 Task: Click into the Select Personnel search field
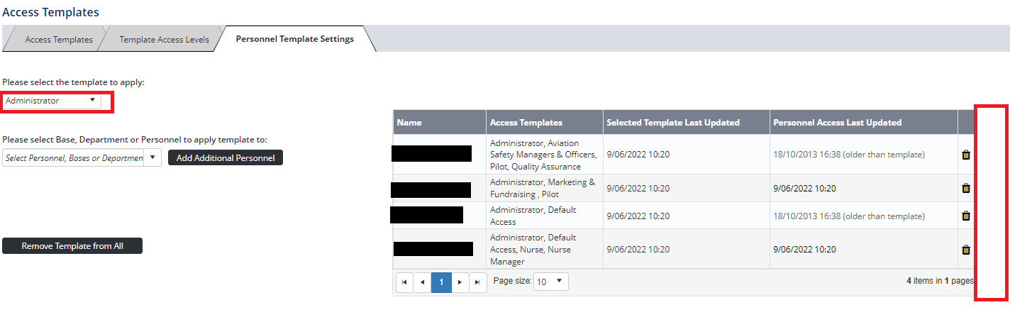(x=73, y=157)
